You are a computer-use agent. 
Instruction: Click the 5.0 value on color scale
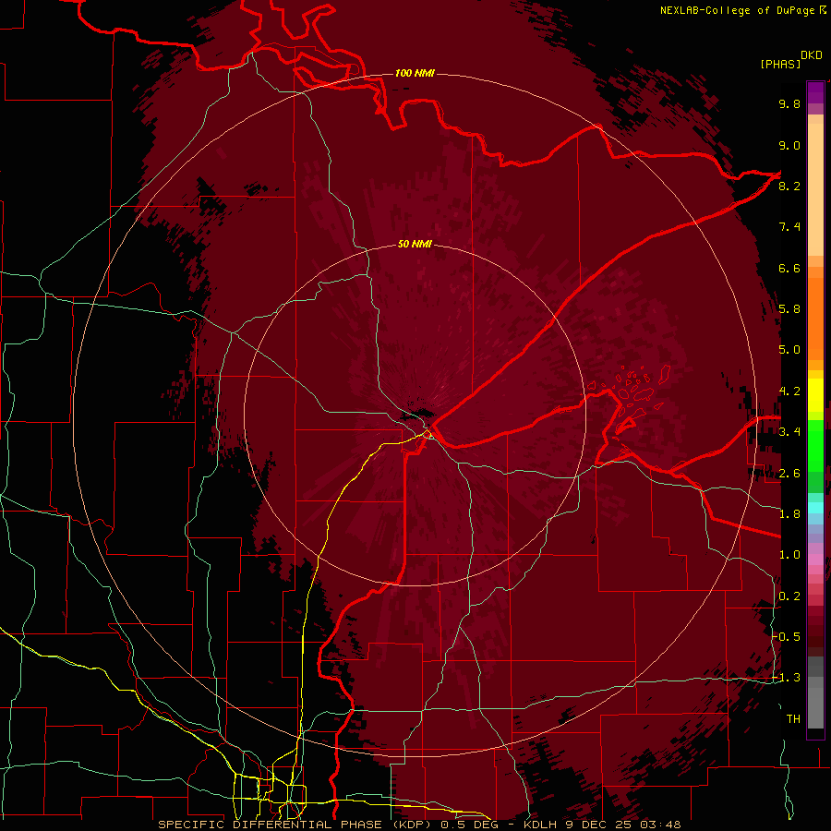(789, 350)
